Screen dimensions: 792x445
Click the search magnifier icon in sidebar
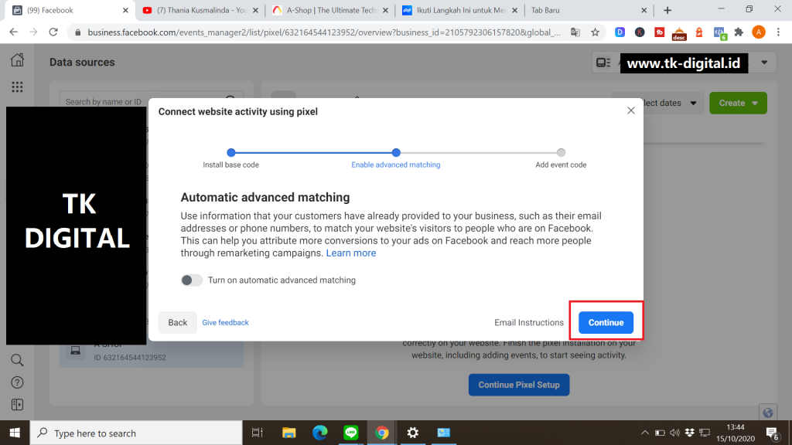(x=17, y=360)
